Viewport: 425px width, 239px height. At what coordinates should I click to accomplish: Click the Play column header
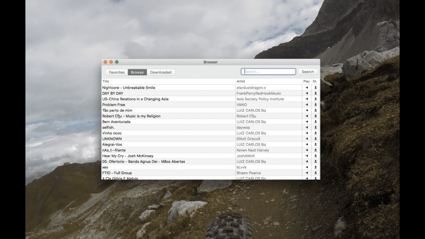(x=307, y=81)
